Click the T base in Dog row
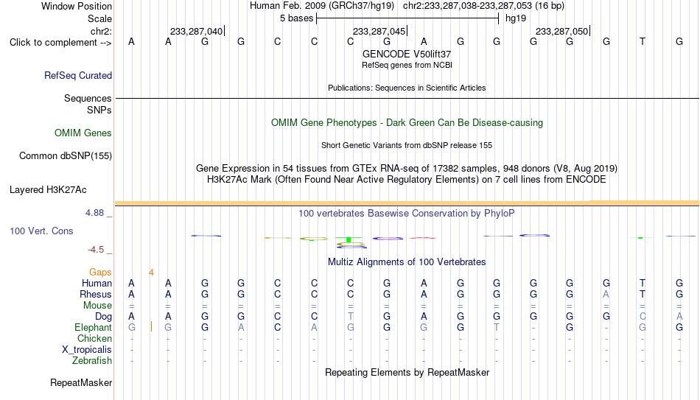 [x=351, y=316]
